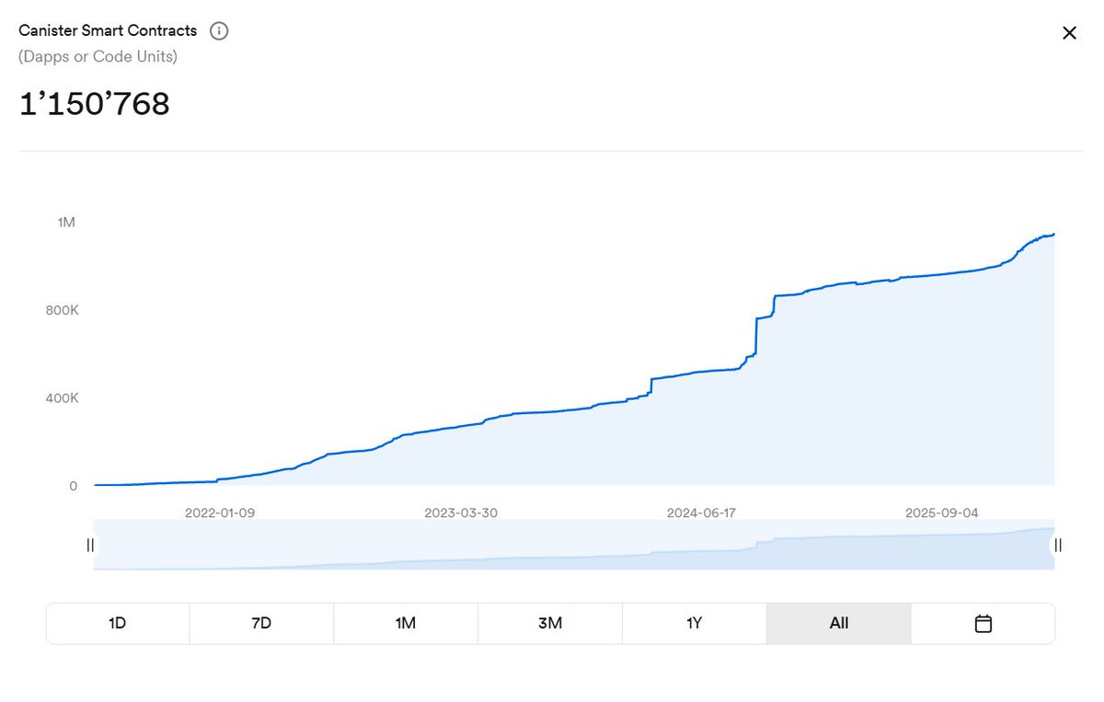
Task: Click the 2025-09-04 axis date label
Action: (x=943, y=512)
